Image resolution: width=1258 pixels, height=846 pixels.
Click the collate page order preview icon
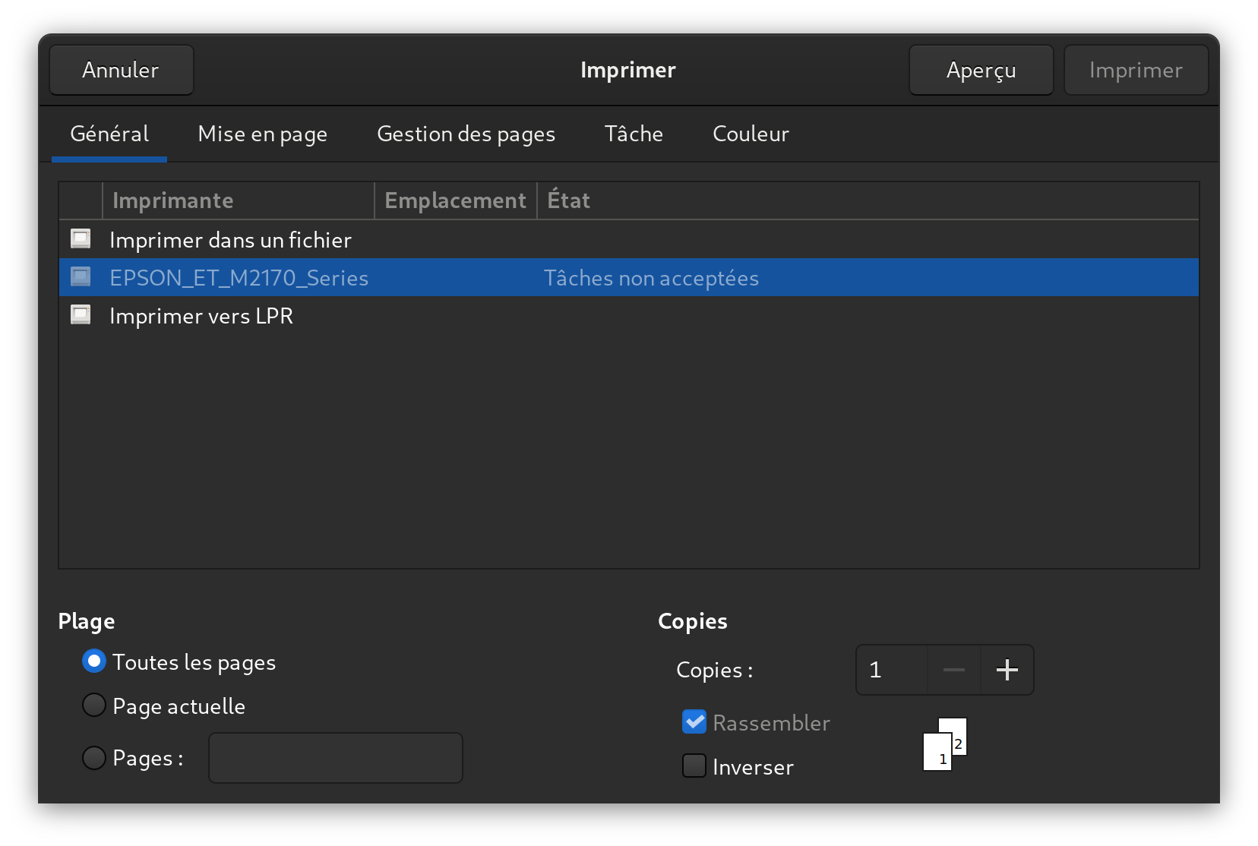pos(944,744)
